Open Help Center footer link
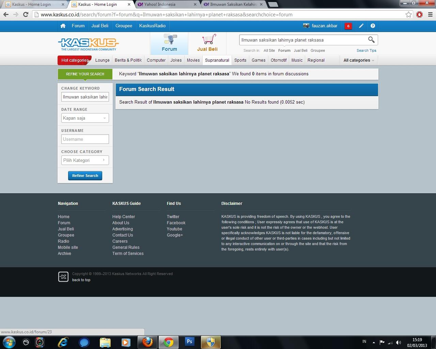This screenshot has width=436, height=349. coord(124,217)
